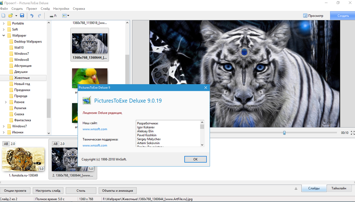355x202 pixels.
Task: Expand the Windows7 root folder node
Action: (4, 126)
